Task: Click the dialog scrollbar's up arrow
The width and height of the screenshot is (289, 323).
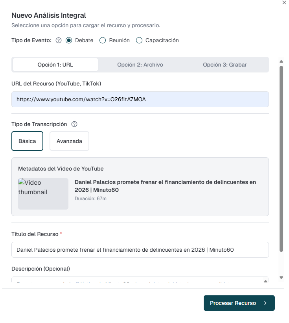Action: pyautogui.click(x=281, y=61)
